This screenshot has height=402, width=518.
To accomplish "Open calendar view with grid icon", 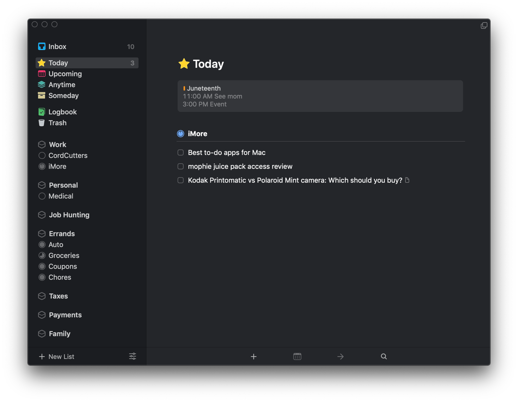I will pyautogui.click(x=297, y=356).
